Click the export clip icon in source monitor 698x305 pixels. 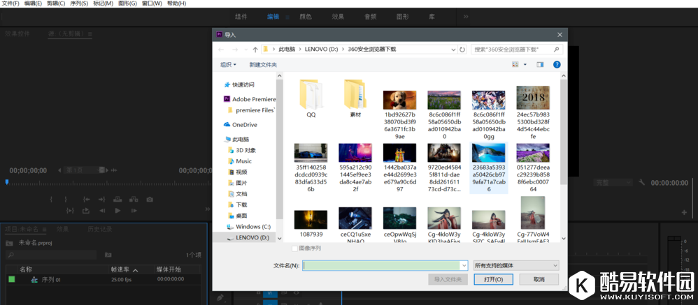86,211
